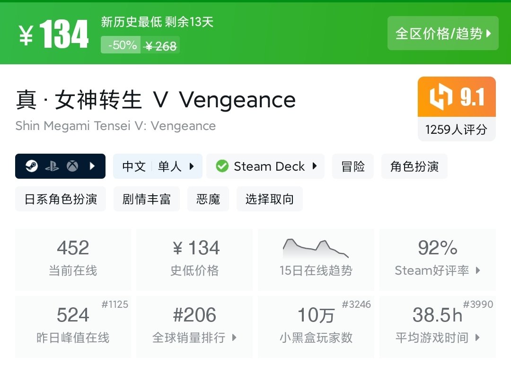
Task: Click the Steam platform icon
Action: tap(32, 166)
